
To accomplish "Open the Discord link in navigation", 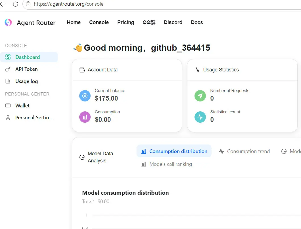I will tap(173, 22).
